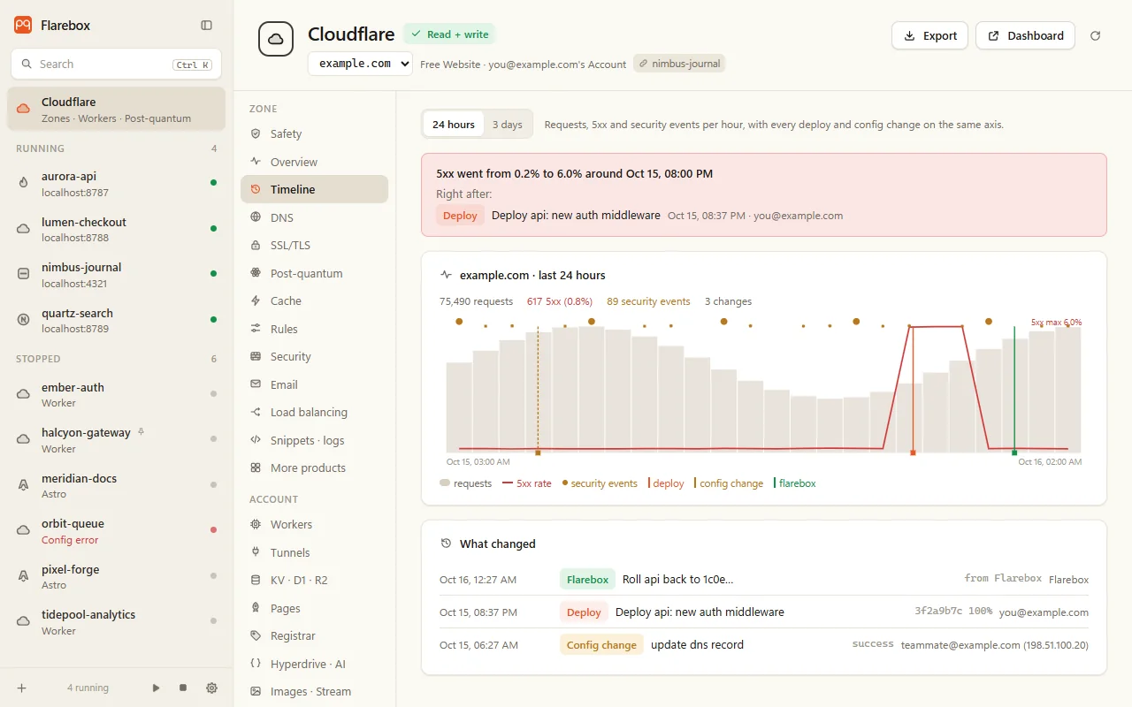The width and height of the screenshot is (1132, 707).
Task: Click the Export button
Action: pyautogui.click(x=929, y=35)
